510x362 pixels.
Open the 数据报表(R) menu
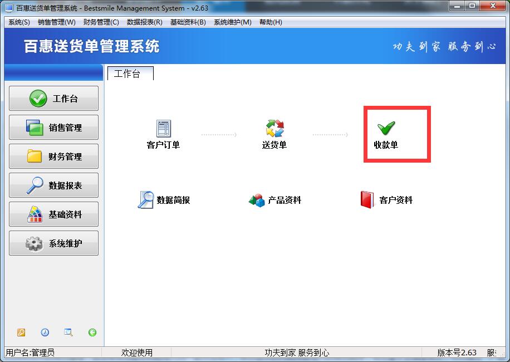point(145,22)
